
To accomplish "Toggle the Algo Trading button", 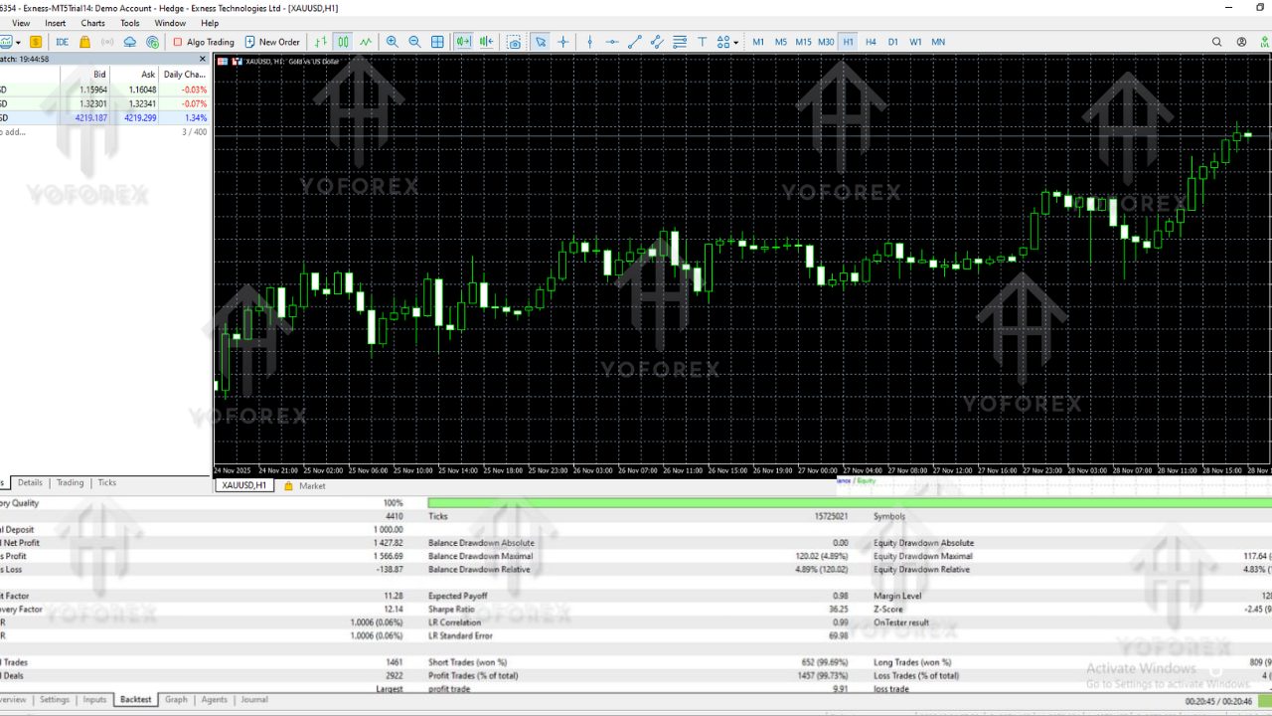I will point(204,42).
